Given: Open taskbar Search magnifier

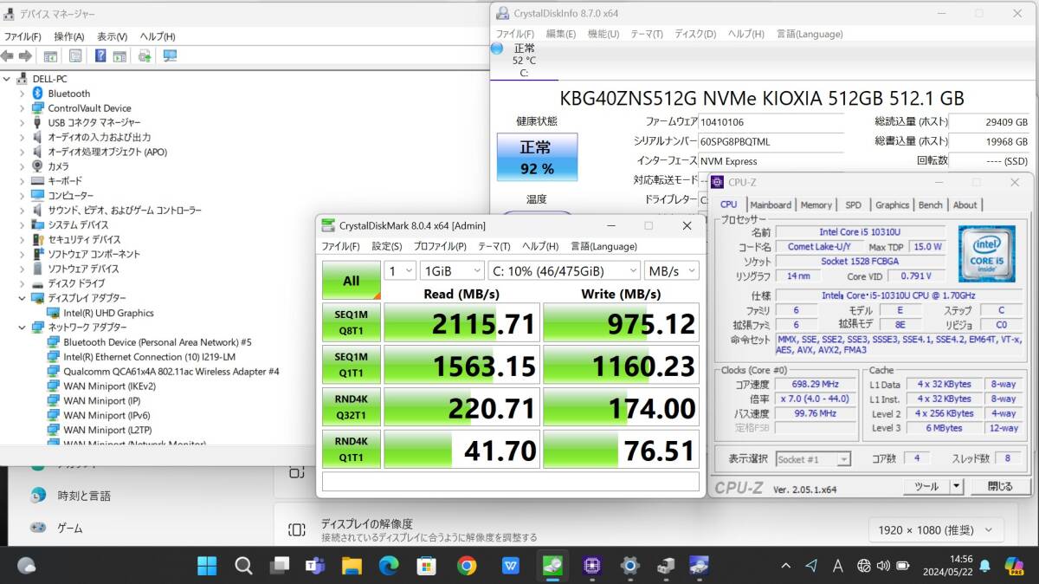Looking at the screenshot, I should [x=243, y=566].
